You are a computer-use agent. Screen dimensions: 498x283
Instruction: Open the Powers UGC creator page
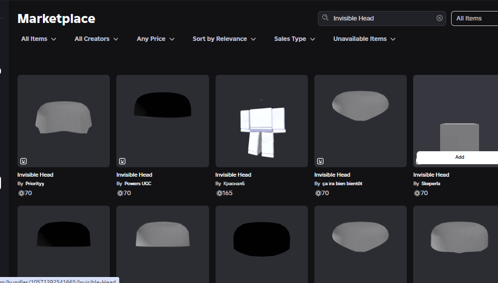coord(138,184)
